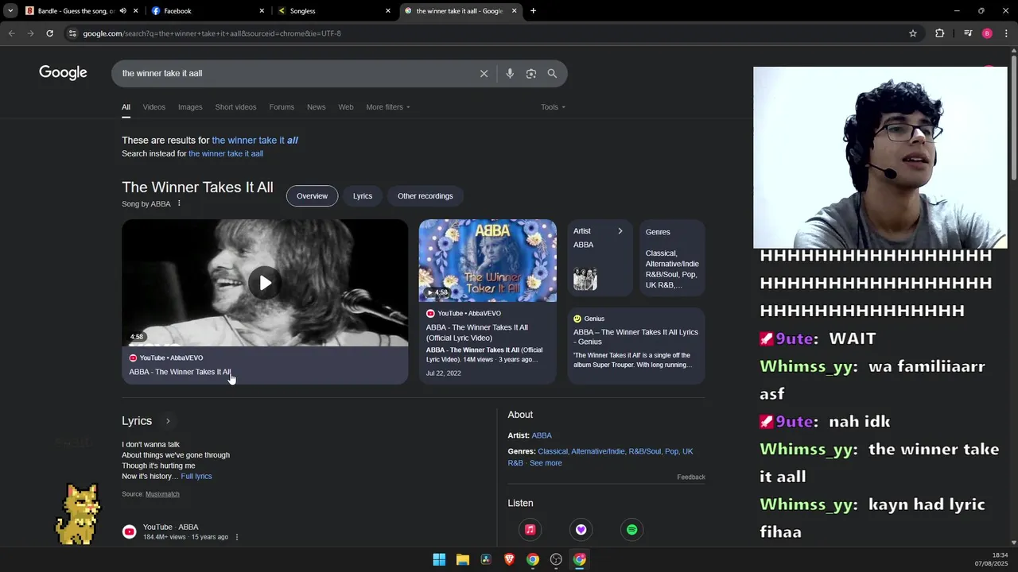
Task: Click the Google logo
Action: (63, 73)
